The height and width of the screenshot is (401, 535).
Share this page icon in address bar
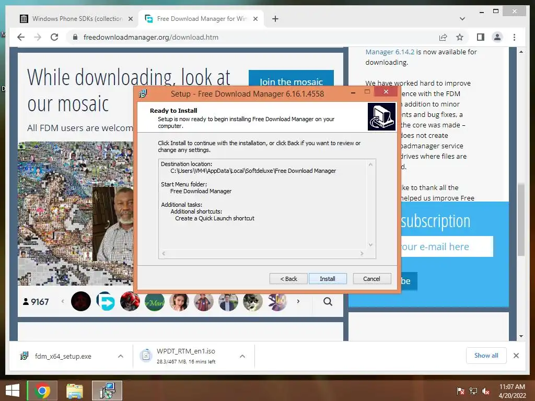point(443,37)
